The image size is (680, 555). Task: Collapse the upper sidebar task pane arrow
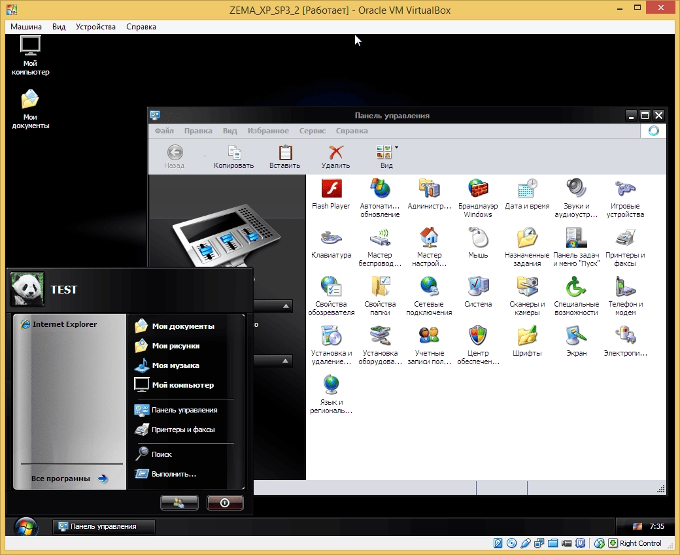tap(286, 306)
